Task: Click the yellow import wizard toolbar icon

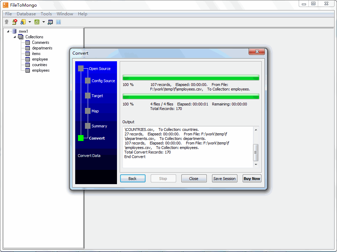Action: click(23, 22)
